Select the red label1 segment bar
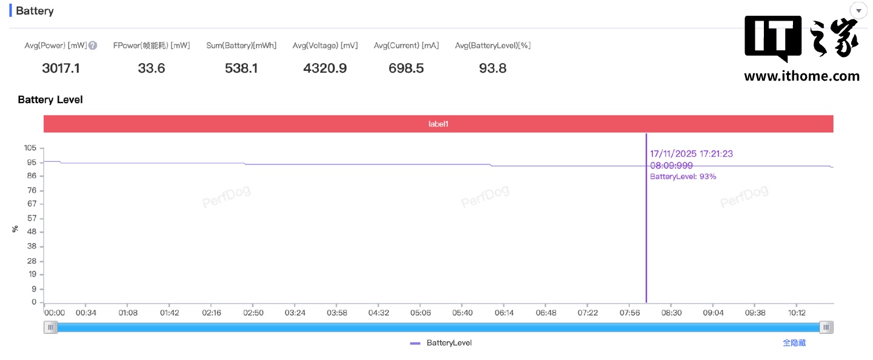 [438, 124]
